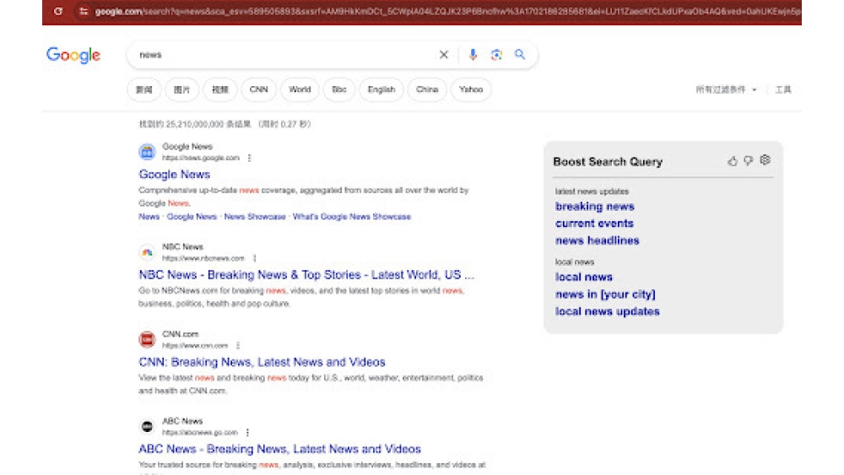
Task: Open the NBC News Breaking News result
Action: click(306, 275)
